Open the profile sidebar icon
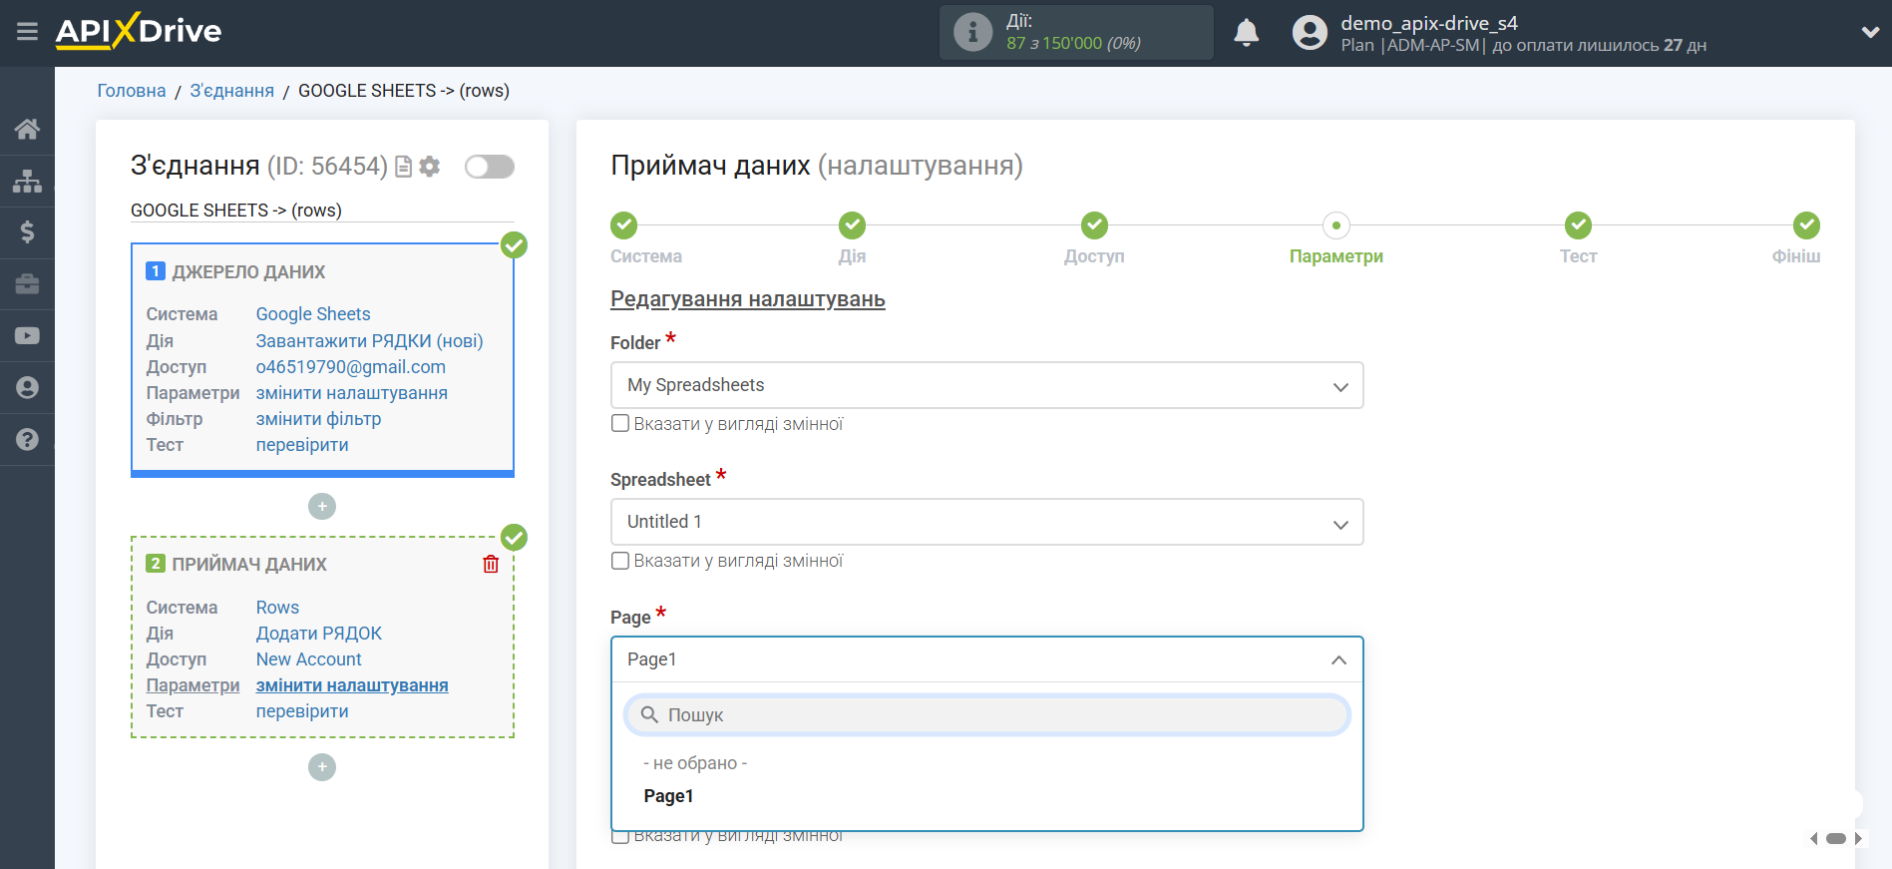 coord(27,388)
